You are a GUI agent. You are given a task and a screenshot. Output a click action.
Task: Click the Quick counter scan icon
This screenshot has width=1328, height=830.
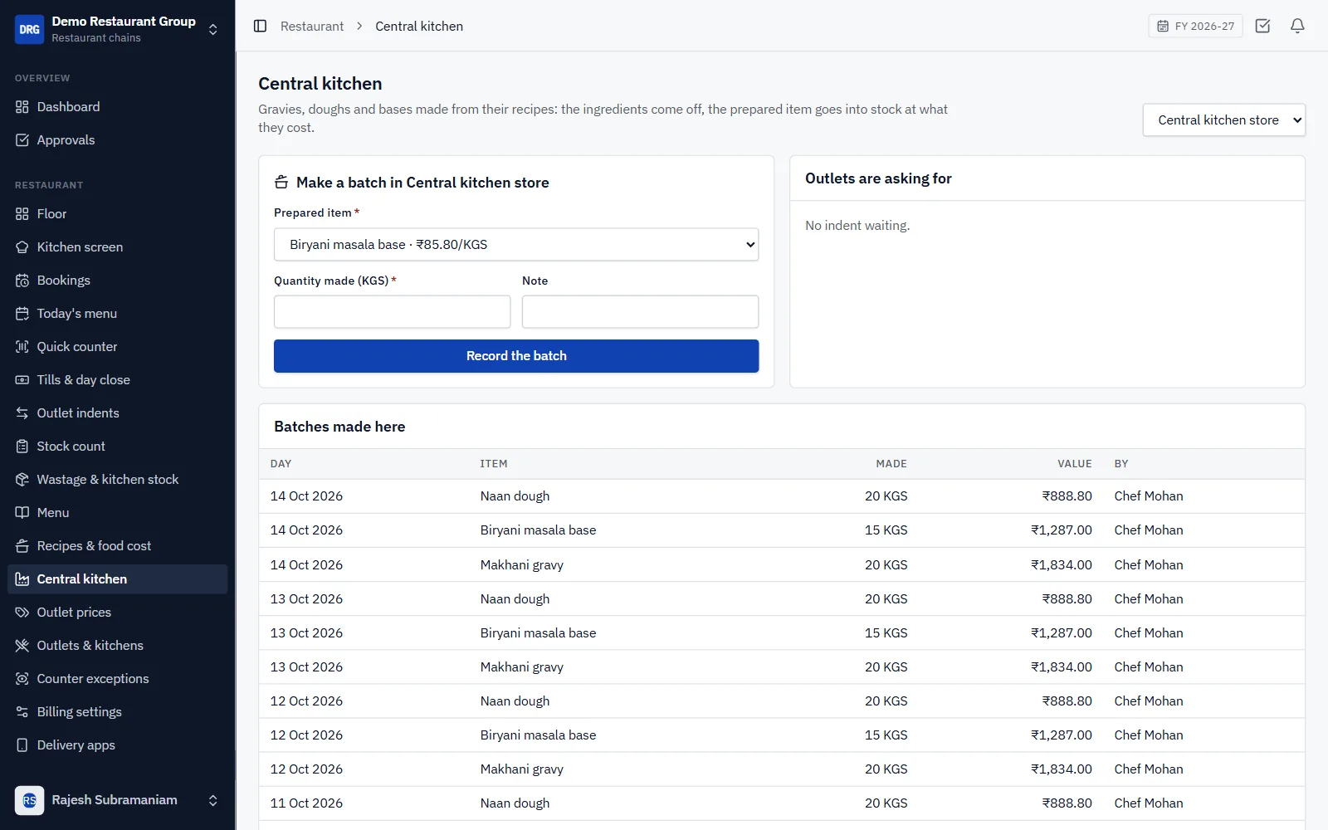[22, 346]
